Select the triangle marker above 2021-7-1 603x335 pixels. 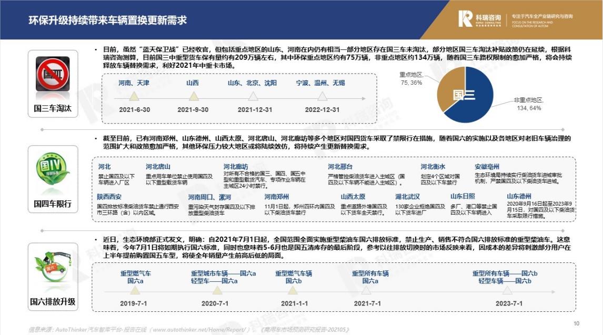pos(366,289)
